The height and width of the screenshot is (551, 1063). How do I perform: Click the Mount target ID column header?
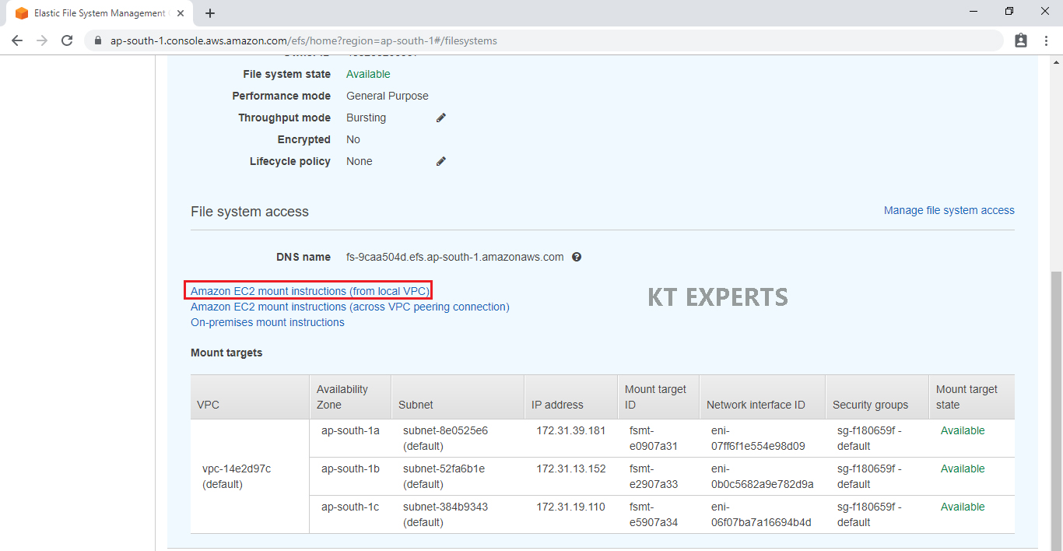point(658,397)
